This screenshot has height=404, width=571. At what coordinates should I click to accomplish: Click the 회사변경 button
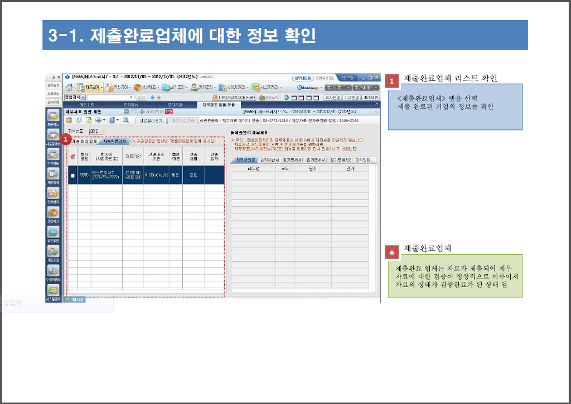coord(332,98)
